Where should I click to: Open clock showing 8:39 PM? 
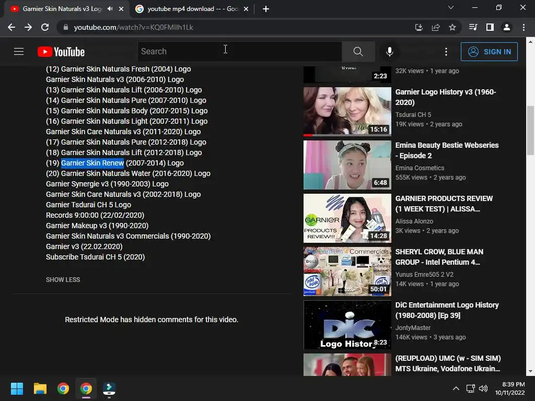pos(510,388)
